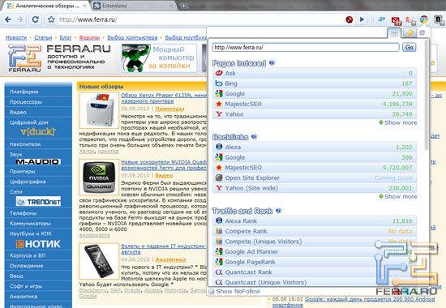Expand Show more under Backlinks
The width and height of the screenshot is (446, 308).
398,196
